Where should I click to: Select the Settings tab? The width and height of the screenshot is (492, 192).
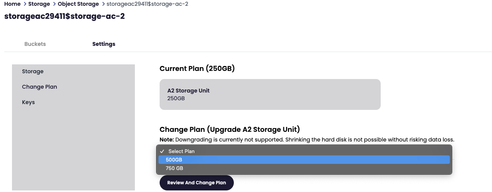pos(104,44)
